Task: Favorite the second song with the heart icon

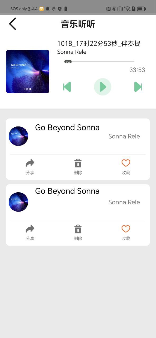Action: tap(126, 233)
